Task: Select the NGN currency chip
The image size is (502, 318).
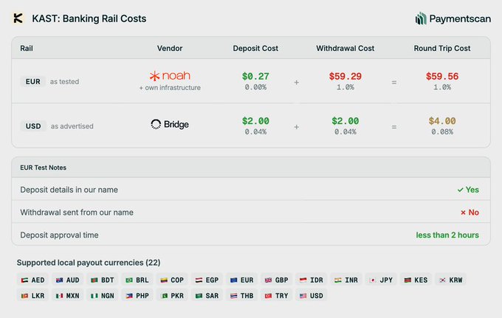Action: (103, 296)
